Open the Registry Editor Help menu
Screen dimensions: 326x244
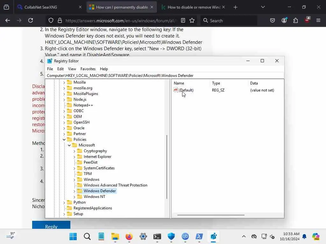pyautogui.click(x=104, y=69)
